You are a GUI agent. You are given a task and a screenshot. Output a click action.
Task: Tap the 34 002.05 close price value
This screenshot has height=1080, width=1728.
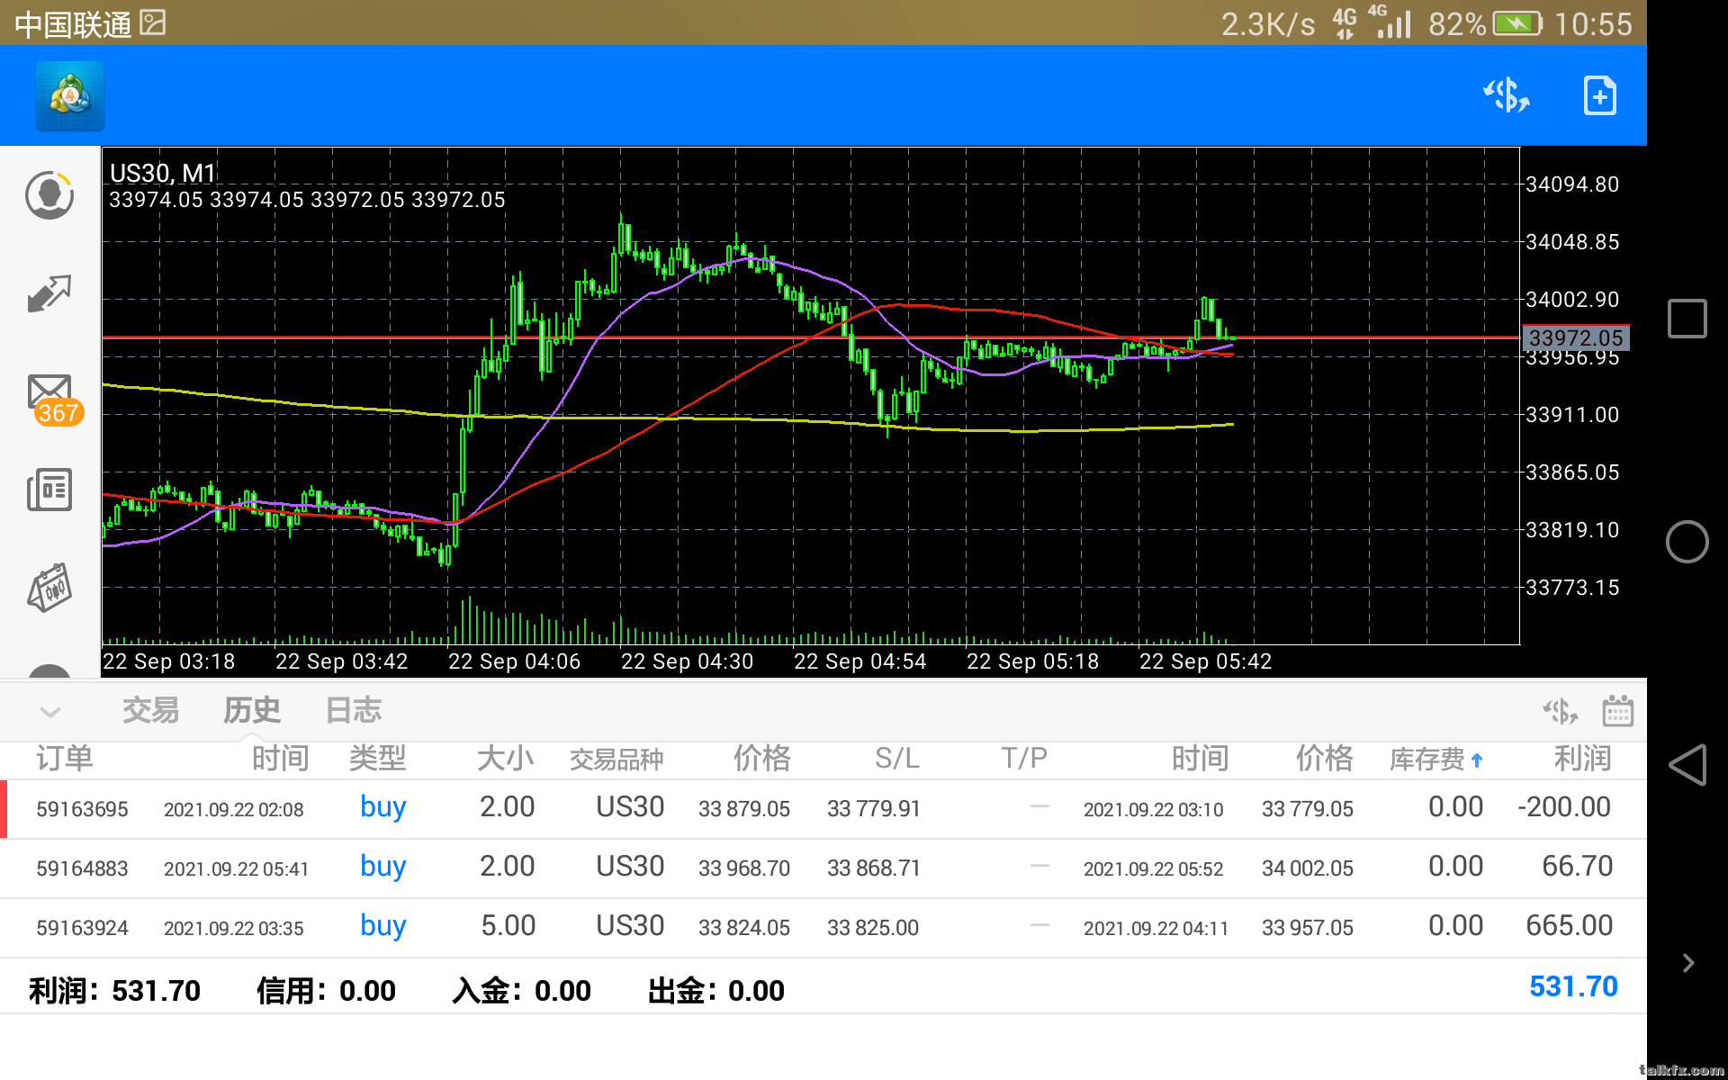pos(1308,868)
